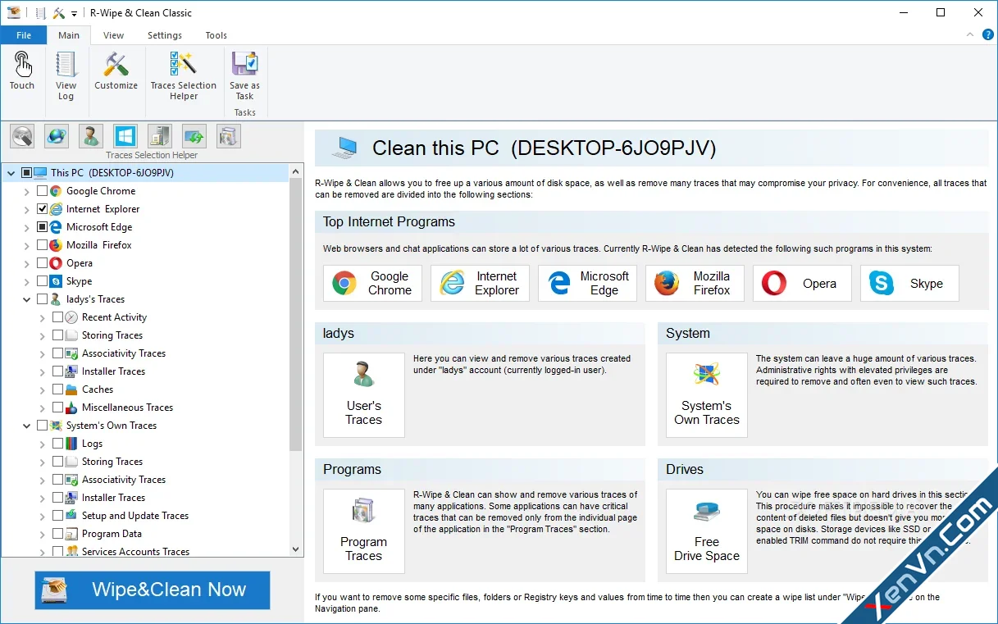Open the Customize tool
Viewport: 998px width, 624px height.
[116, 72]
